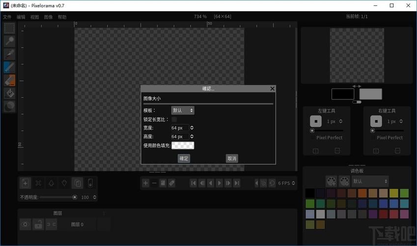Click the 宽度 width stepper arrows
The image size is (417, 246).
[x=192, y=128]
